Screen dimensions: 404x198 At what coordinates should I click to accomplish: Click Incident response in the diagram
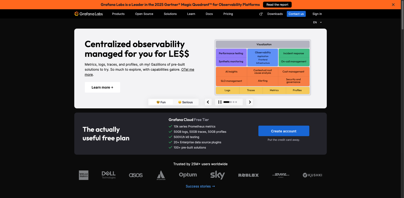click(294, 53)
